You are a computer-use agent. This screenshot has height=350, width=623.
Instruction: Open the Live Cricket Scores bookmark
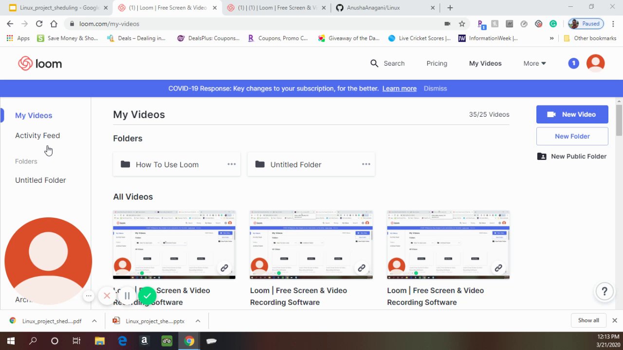point(419,38)
